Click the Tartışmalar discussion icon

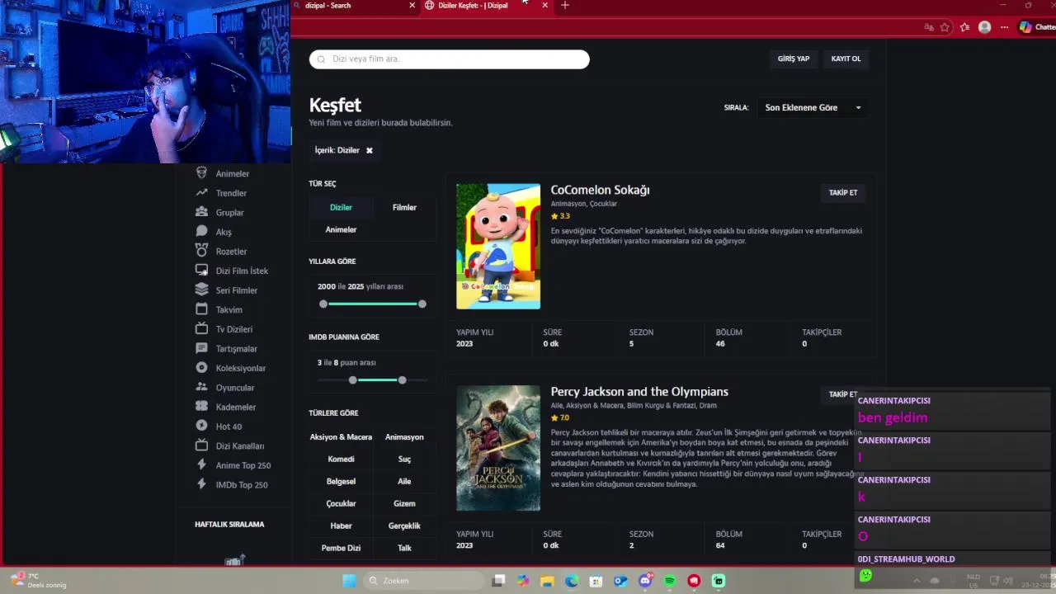pos(201,348)
